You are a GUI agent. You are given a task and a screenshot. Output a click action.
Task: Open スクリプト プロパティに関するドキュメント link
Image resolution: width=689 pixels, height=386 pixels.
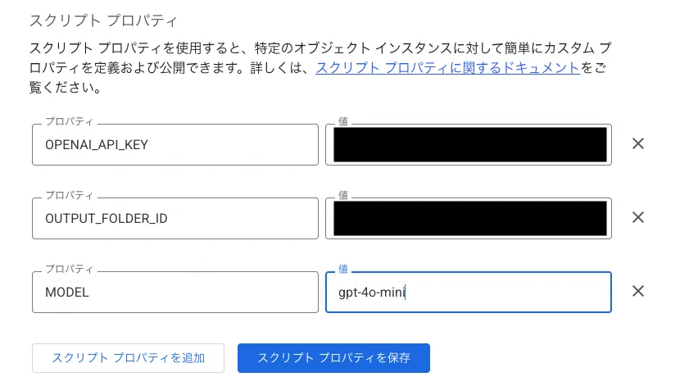pyautogui.click(x=448, y=68)
